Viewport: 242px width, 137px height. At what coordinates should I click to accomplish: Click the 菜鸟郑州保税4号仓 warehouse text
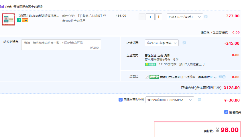158,60
